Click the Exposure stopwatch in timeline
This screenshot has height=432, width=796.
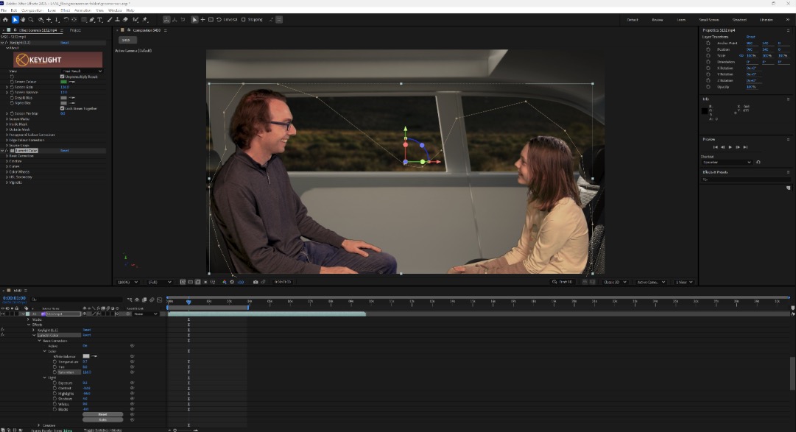pyautogui.click(x=54, y=383)
